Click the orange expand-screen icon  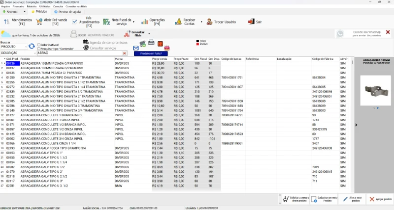[160, 44]
